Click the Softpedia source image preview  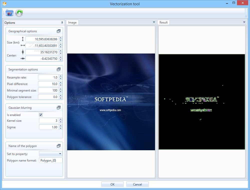(111, 102)
